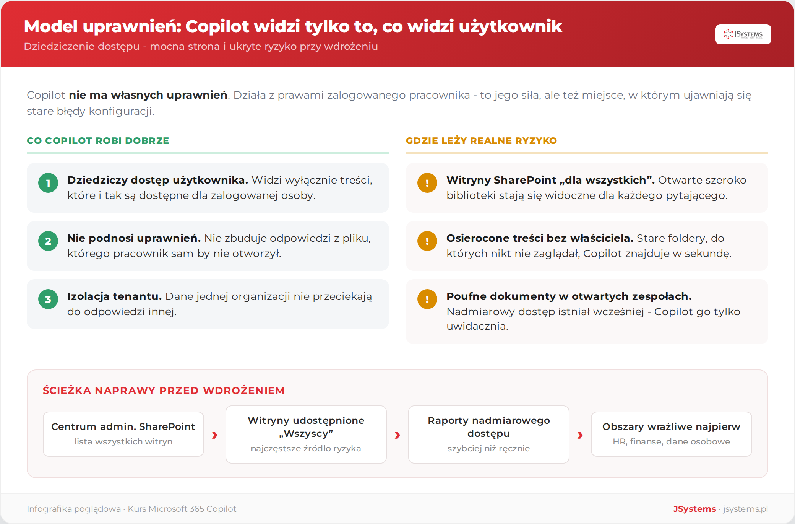795x524 pixels.
Task: Select the Obszary wrażliwe najpierw step card
Action: [672, 434]
